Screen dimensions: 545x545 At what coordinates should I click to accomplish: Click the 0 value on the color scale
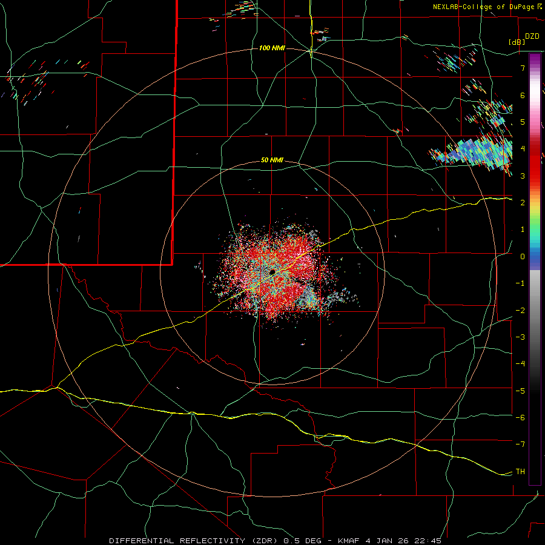(x=523, y=257)
